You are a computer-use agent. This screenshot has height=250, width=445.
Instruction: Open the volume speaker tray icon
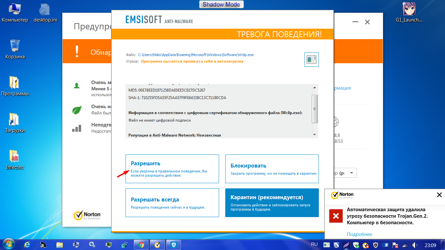(x=415, y=244)
